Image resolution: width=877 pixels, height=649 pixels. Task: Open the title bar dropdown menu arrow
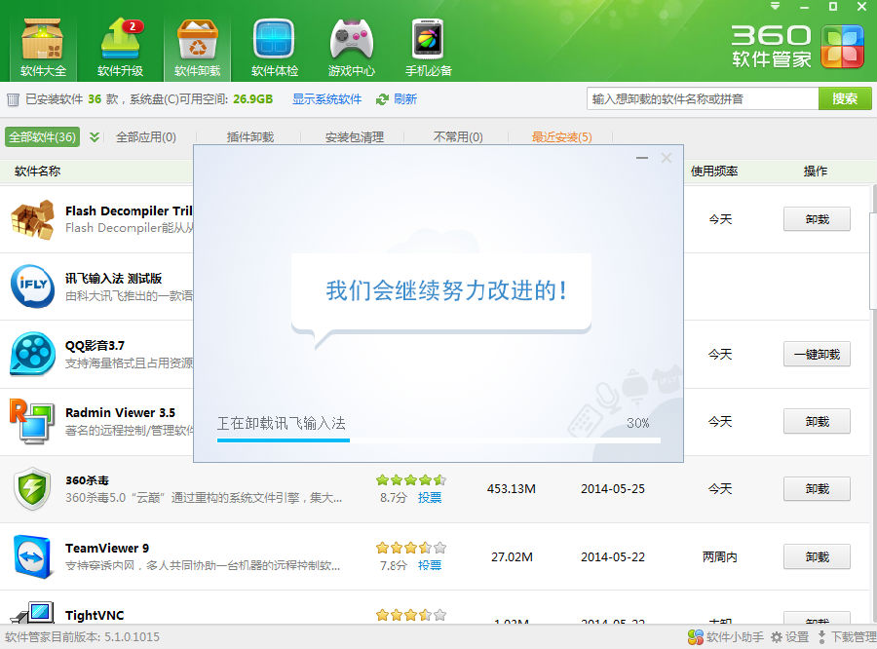pos(776,6)
